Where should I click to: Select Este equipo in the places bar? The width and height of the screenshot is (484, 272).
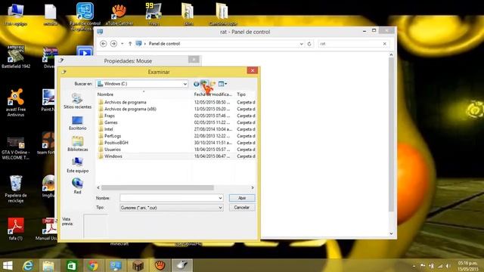[77, 165]
